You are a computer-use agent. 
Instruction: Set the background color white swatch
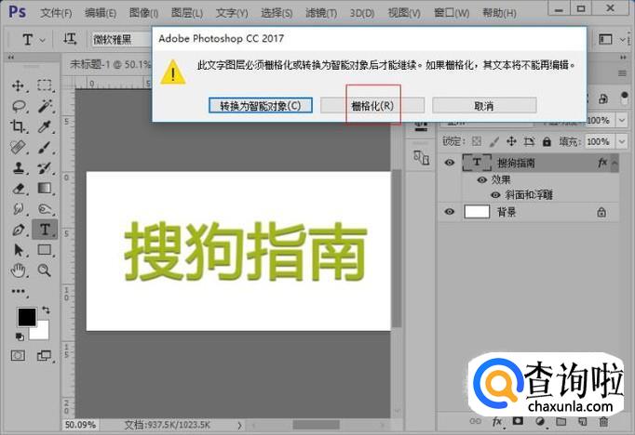(x=43, y=333)
